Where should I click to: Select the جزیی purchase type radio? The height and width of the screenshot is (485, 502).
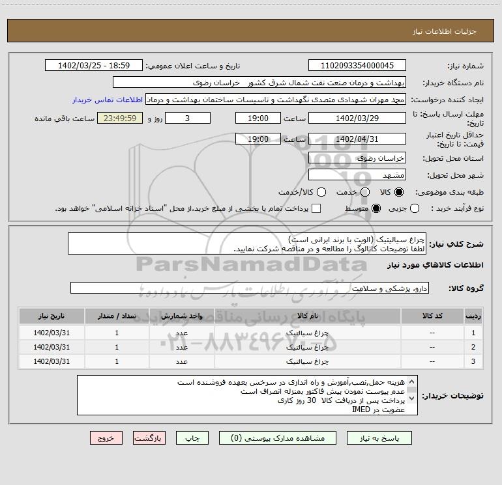click(x=414, y=208)
